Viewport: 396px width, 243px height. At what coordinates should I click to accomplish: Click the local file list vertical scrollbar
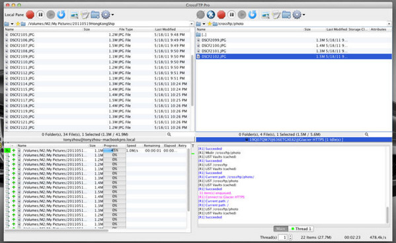pyautogui.click(x=192, y=80)
